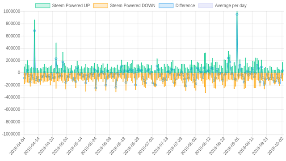The image size is (286, 161).
Task: Click the 400000 y-axis label
Action: (x=13, y=48)
